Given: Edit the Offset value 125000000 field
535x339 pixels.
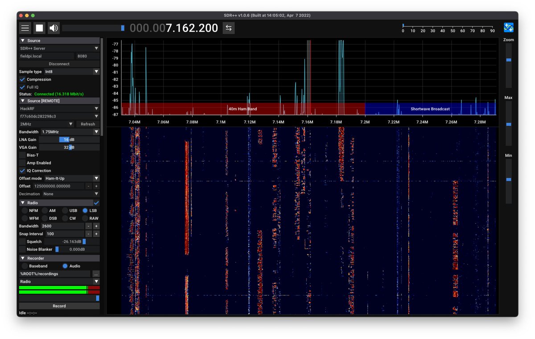Looking at the screenshot, I should [x=58, y=186].
